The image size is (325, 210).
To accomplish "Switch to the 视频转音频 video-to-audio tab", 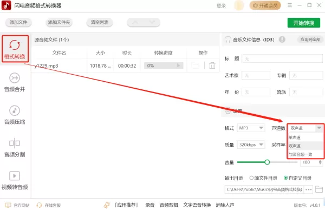I will click(x=15, y=180).
